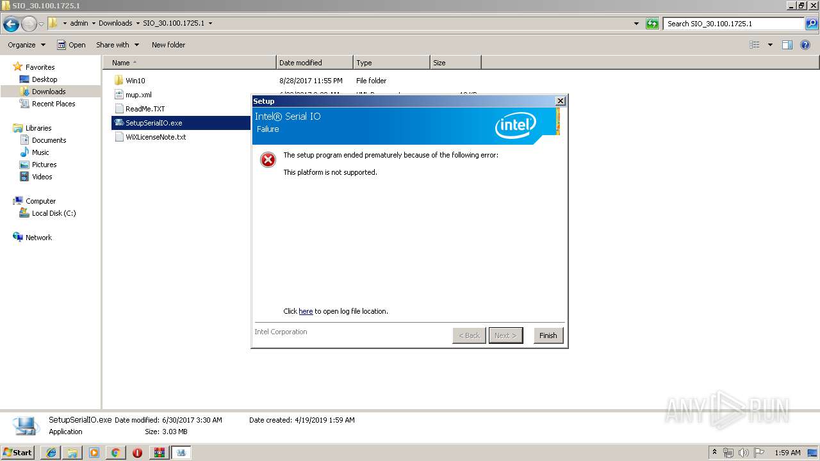The image size is (820, 461).
Task: Select Libraries in the navigation pane
Action: pyautogui.click(x=38, y=128)
